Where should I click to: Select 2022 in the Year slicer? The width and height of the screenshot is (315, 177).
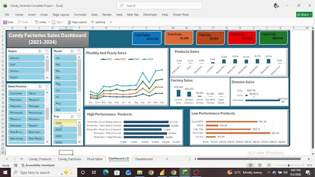pos(65,130)
